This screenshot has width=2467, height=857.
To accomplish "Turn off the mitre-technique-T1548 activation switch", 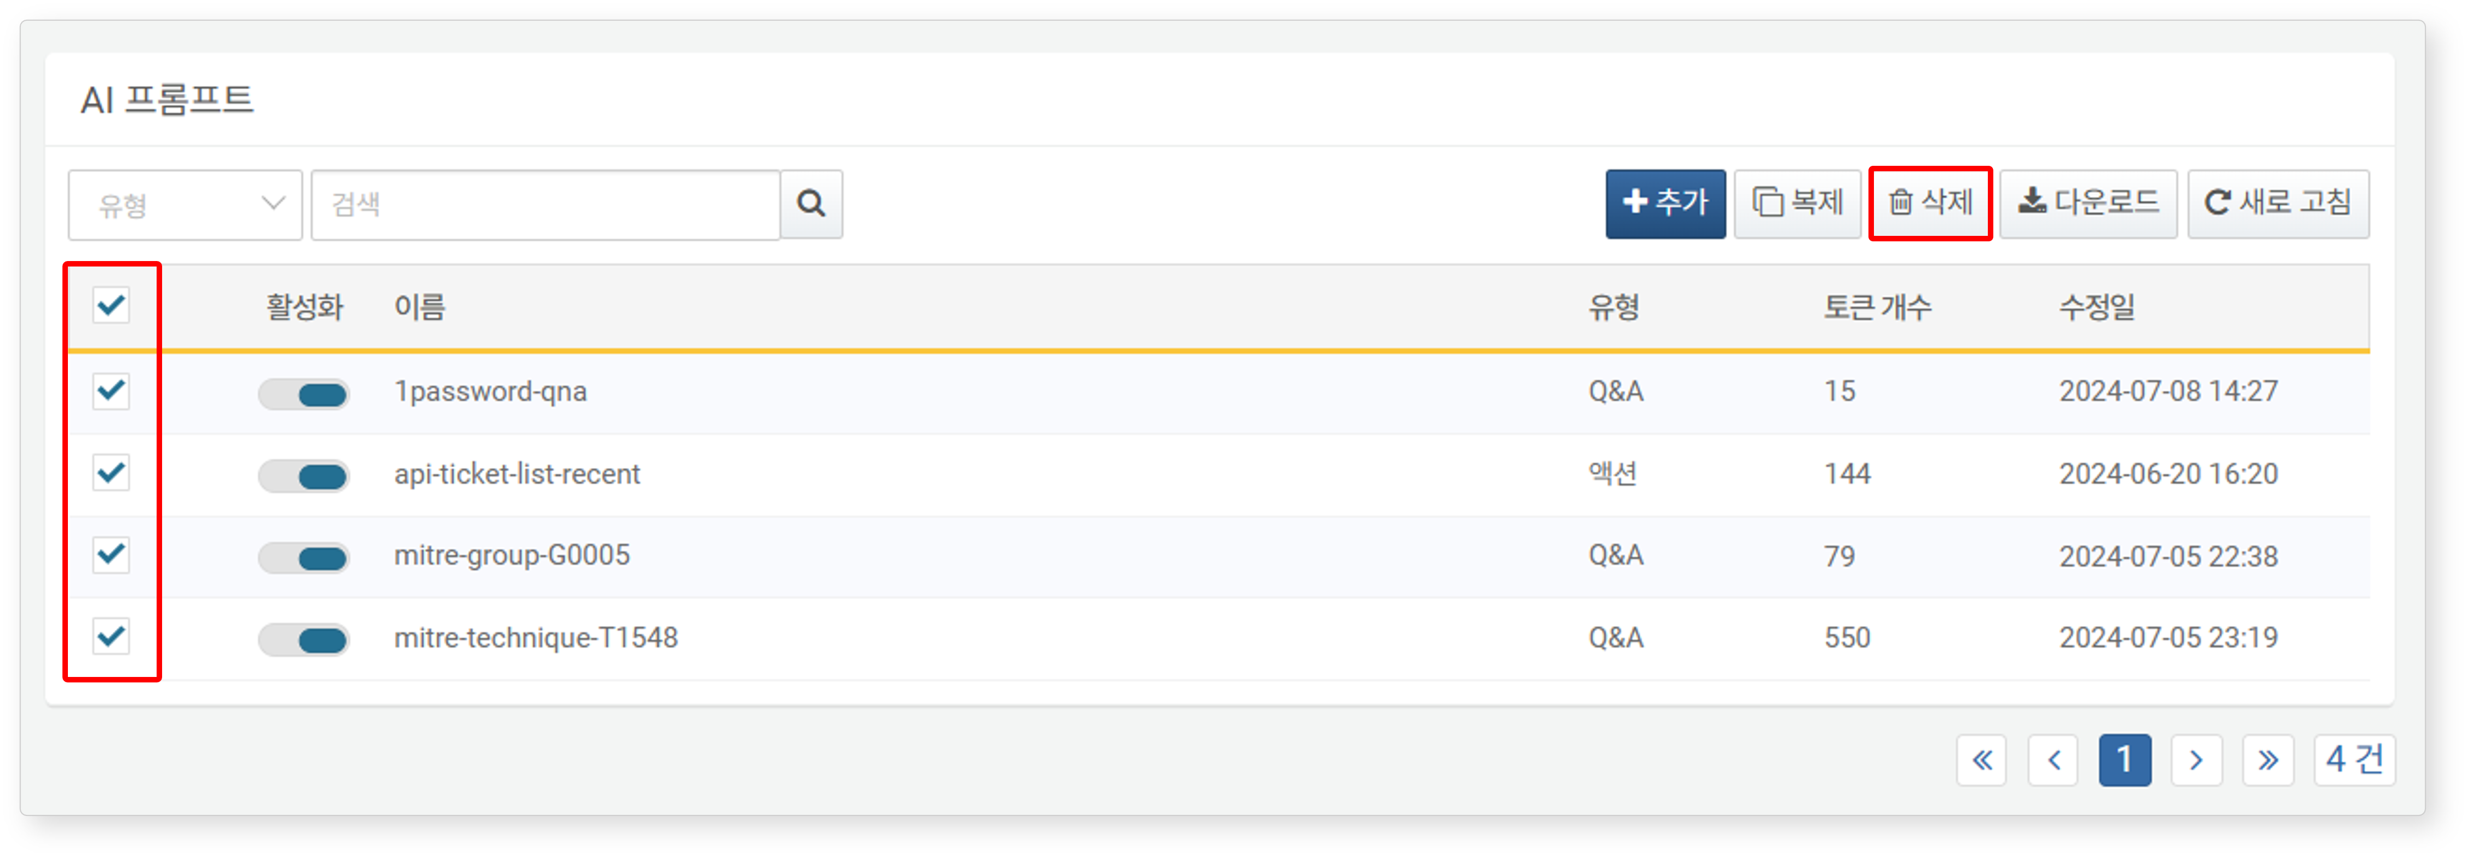I will pos(303,640).
